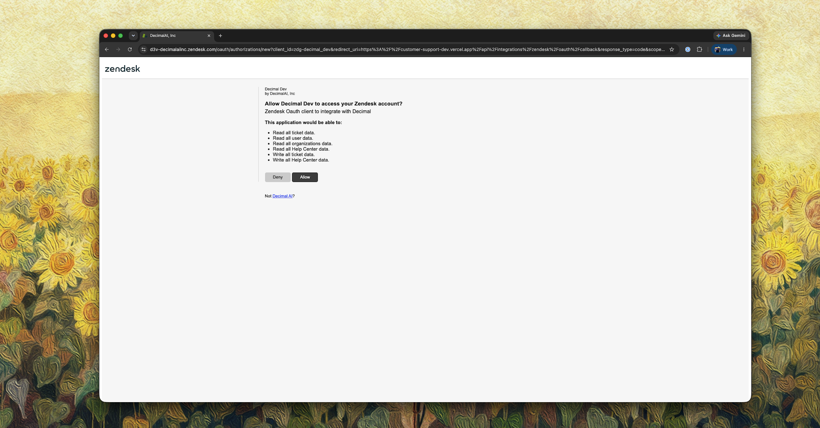Expand the tab search dropdown arrow
The image size is (820, 428).
133,36
